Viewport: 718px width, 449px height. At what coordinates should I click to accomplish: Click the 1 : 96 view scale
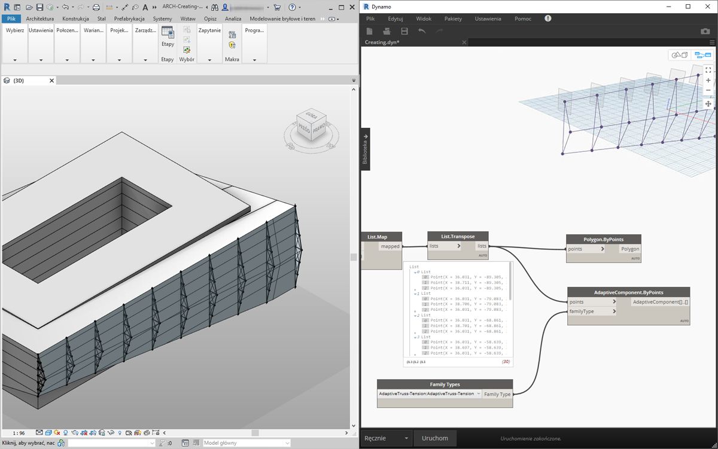(x=19, y=433)
